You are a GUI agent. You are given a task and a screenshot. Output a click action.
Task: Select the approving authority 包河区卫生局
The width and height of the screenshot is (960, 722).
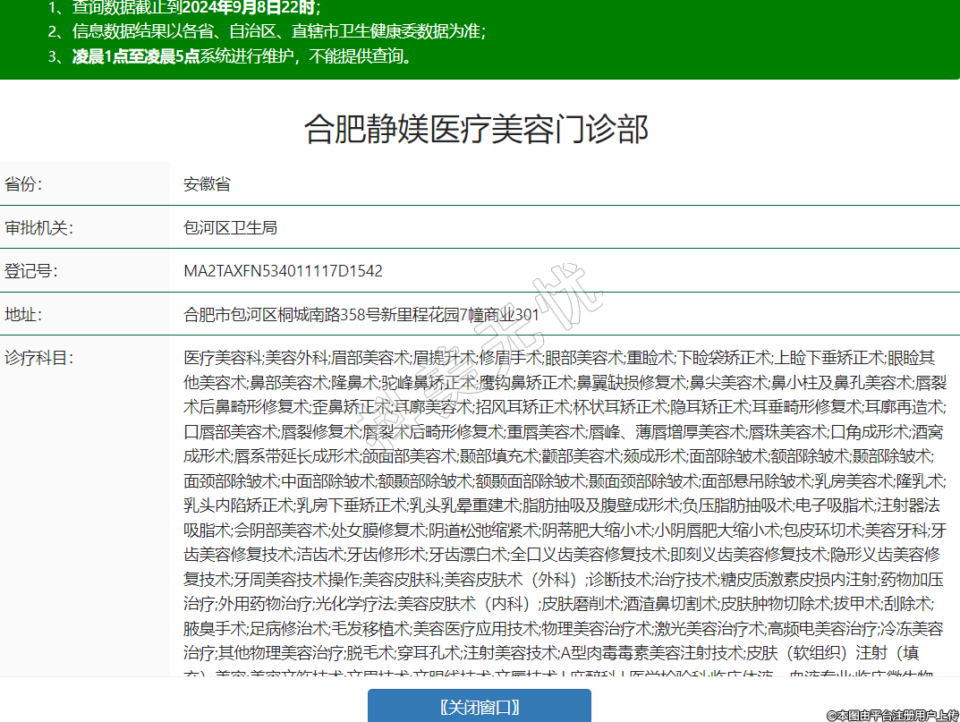pos(231,227)
